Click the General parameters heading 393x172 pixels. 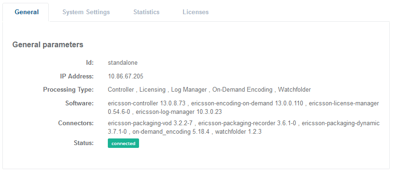48,45
